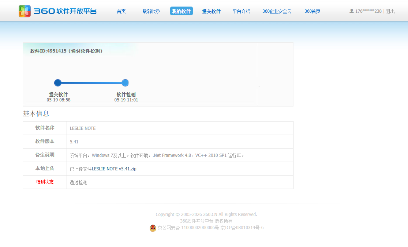Click the 360软件开放平台 title text
This screenshot has width=408, height=247.
pyautogui.click(x=65, y=11)
